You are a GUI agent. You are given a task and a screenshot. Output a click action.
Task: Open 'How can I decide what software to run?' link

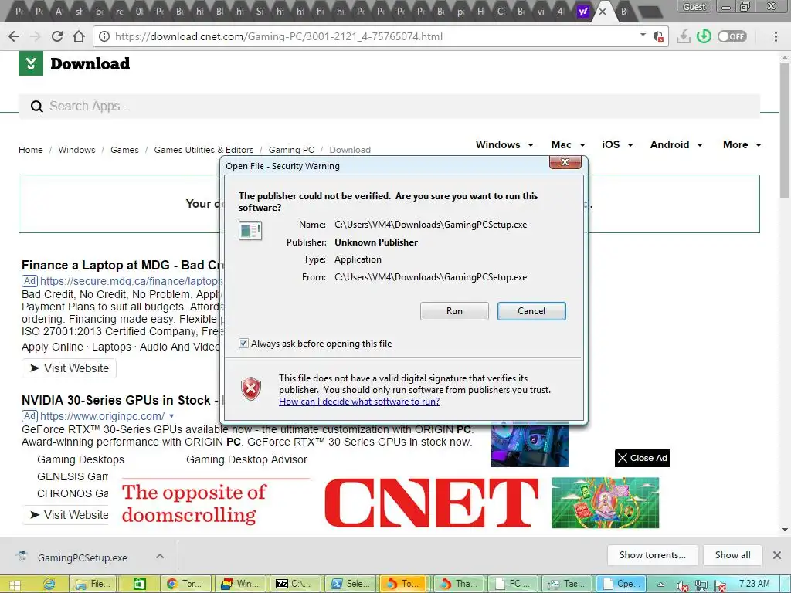click(x=359, y=402)
